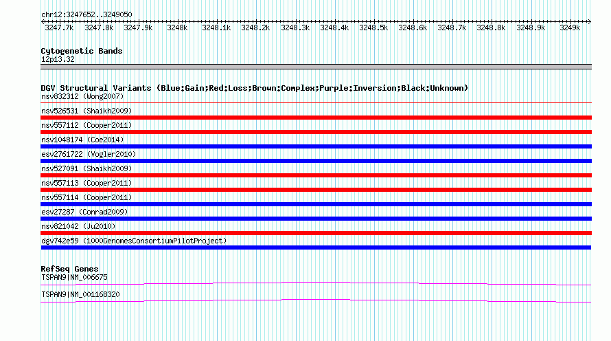Click the red loss bar under nsv527091

pos(316,175)
